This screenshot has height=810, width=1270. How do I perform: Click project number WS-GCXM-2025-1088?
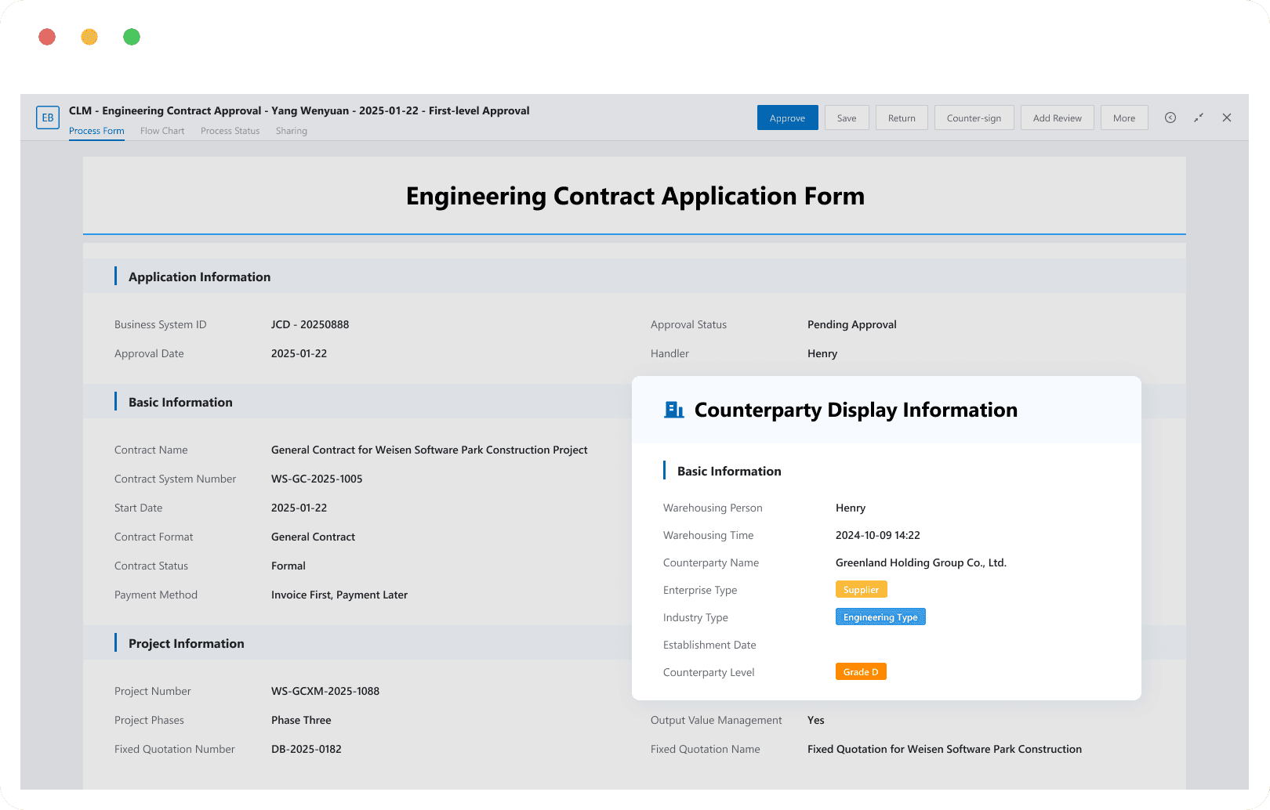tap(325, 691)
